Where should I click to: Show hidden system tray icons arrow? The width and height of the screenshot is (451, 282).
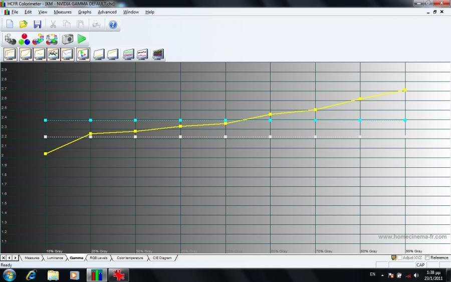click(382, 275)
